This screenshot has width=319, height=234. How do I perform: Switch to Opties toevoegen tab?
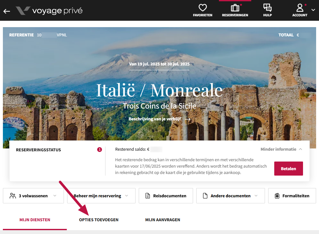pyautogui.click(x=99, y=220)
